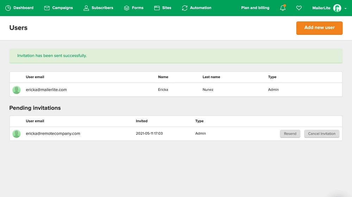Click avatar next to ericka@remotecompany.com
This screenshot has height=197, width=352.
17,134
